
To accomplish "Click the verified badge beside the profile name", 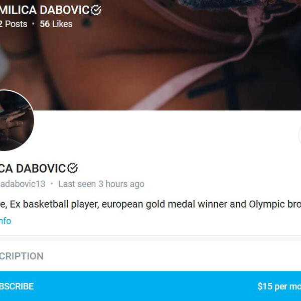I will (x=73, y=168).
